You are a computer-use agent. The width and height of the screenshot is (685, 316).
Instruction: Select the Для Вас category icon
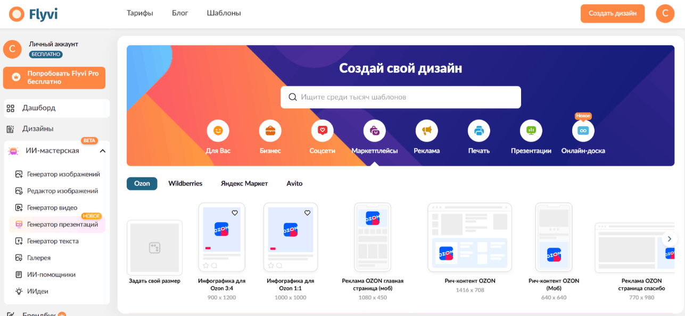(x=218, y=130)
